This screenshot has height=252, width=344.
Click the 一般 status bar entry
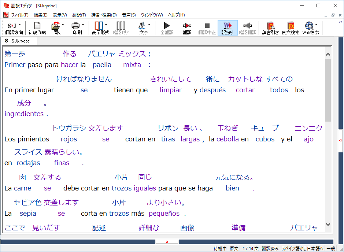click(x=331, y=248)
